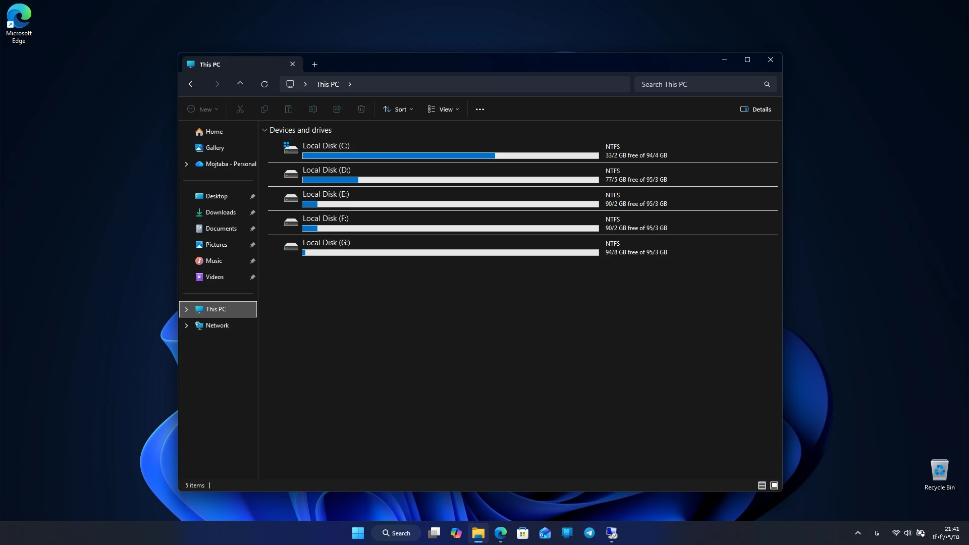The height and width of the screenshot is (545, 969).
Task: Toggle the Details pane
Action: click(756, 109)
